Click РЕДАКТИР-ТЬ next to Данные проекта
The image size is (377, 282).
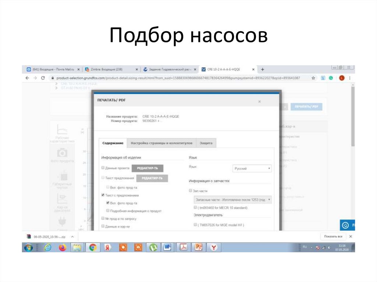[x=147, y=168]
